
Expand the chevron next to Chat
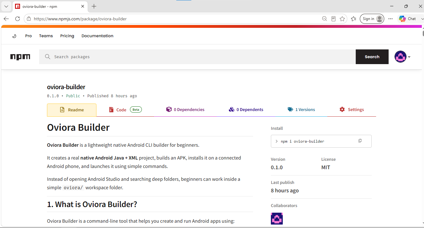(x=422, y=19)
